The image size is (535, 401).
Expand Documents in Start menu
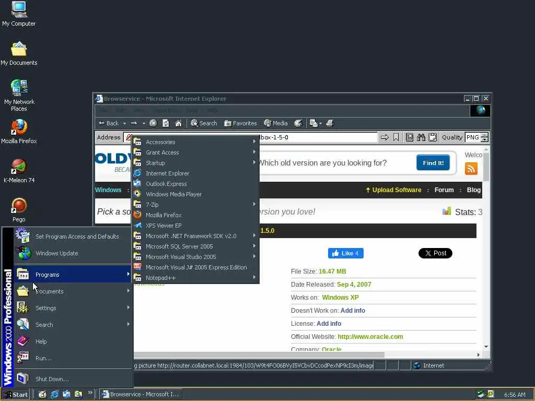[72, 291]
